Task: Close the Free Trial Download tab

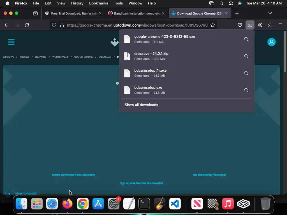Action: (100, 13)
